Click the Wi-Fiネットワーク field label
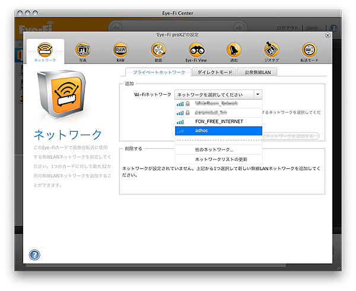Image resolution: width=356 pixels, height=291 pixels. 152,94
